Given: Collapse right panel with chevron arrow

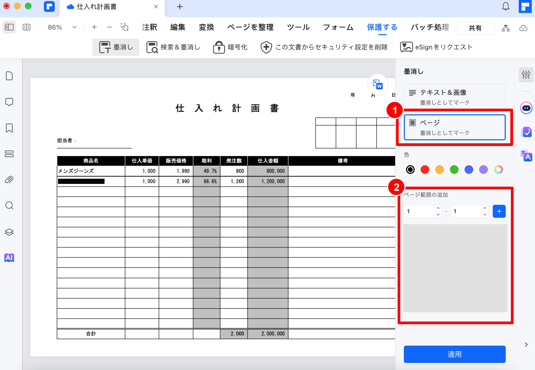Looking at the screenshot, I should [526, 345].
